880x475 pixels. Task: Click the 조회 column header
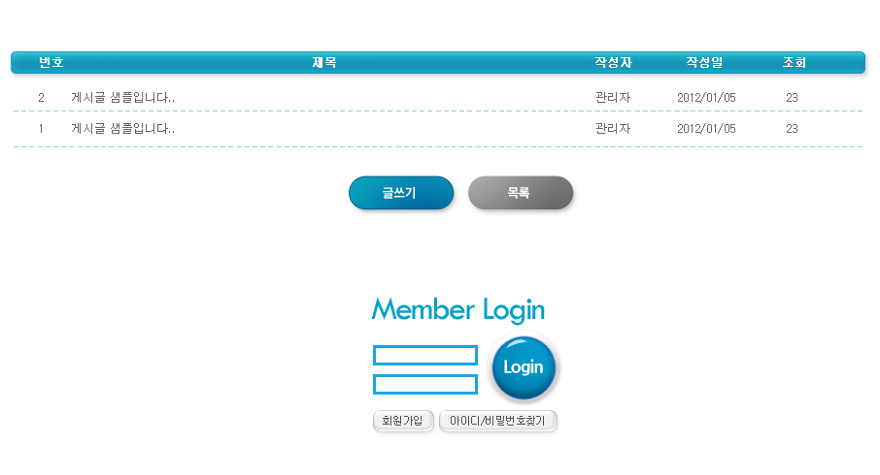794,63
